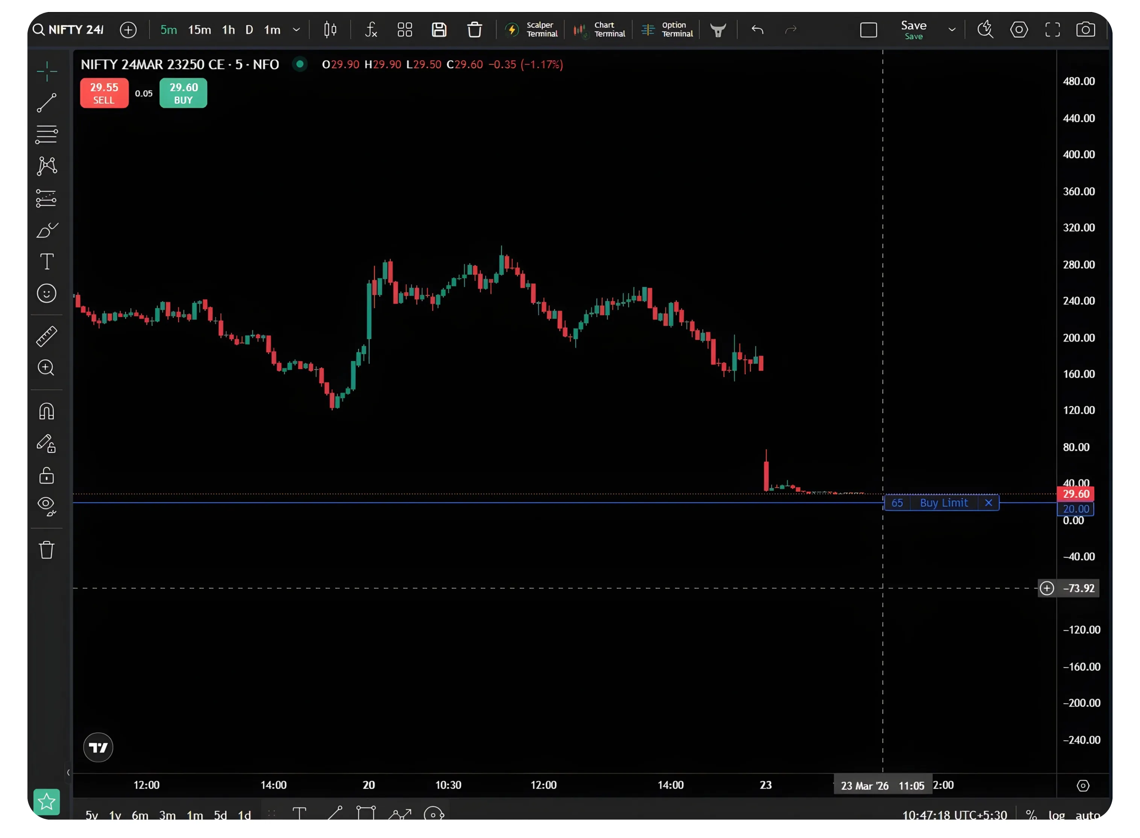Lock all drawings on chart
Screen dimensions: 1140x838
click(x=46, y=475)
